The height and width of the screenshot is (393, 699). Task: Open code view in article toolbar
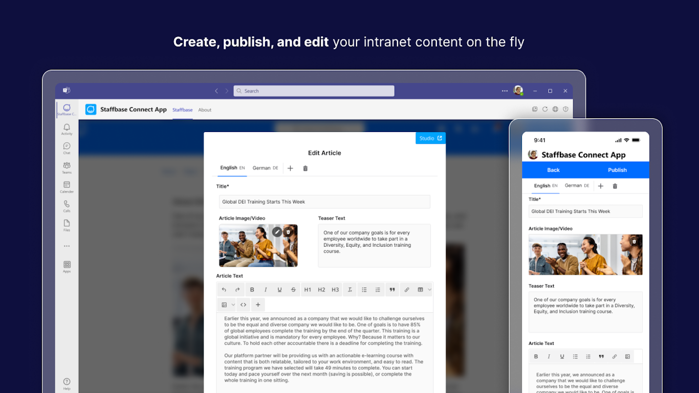[x=244, y=304]
